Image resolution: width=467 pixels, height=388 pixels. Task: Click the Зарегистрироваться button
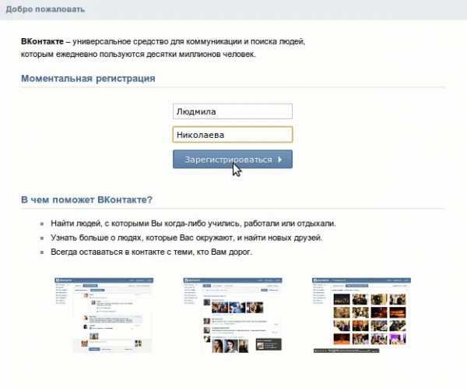233,159
